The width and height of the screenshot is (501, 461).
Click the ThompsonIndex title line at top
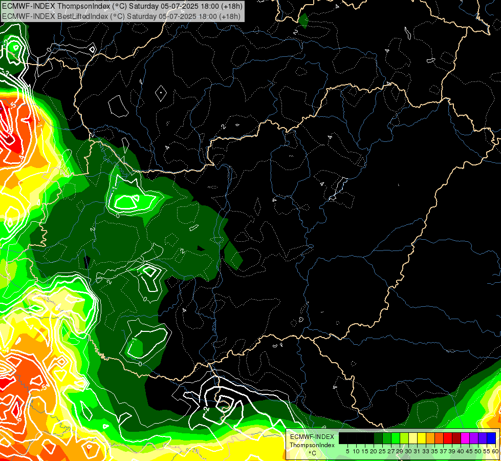tap(122, 6)
